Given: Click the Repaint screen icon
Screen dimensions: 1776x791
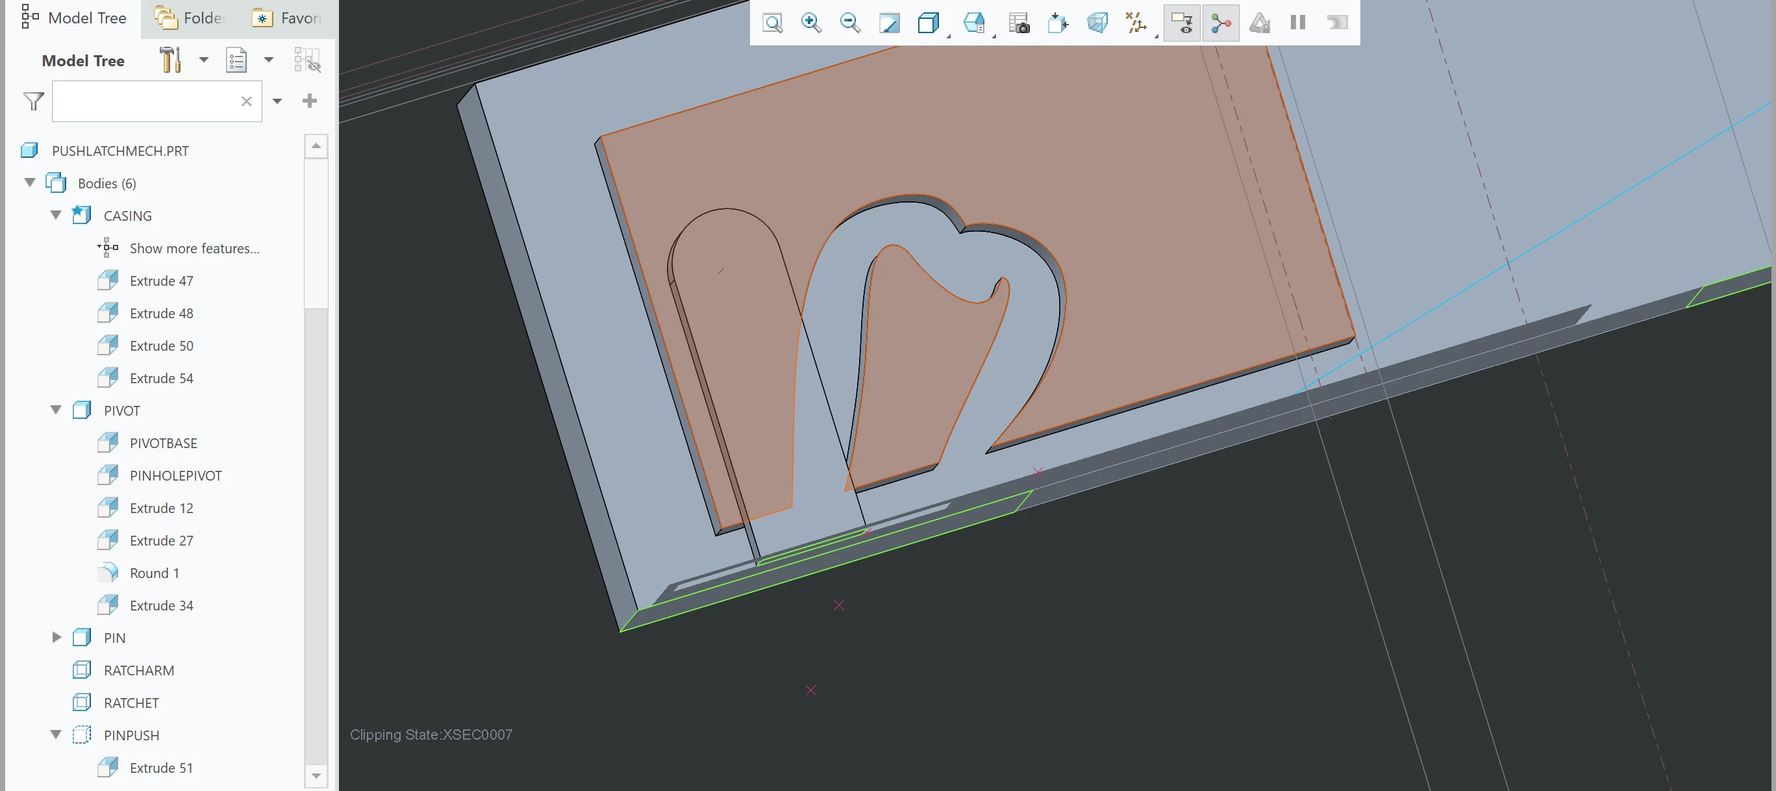Looking at the screenshot, I should [x=889, y=23].
